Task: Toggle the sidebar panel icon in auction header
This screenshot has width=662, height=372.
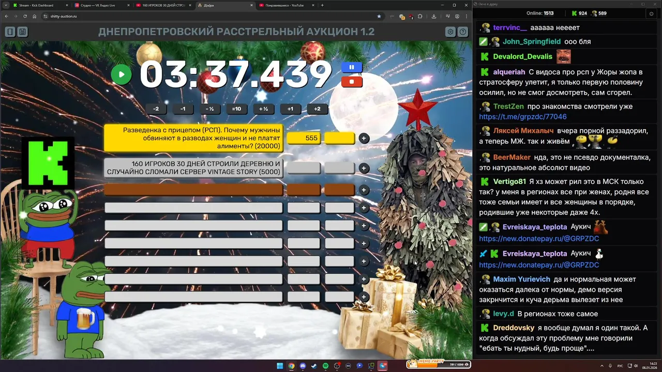Action: tap(10, 32)
